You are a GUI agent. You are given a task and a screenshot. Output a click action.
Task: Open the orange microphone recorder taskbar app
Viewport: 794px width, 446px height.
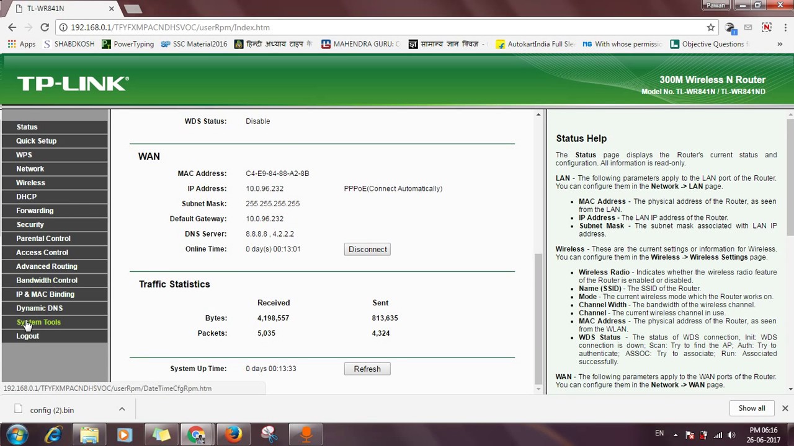306,435
